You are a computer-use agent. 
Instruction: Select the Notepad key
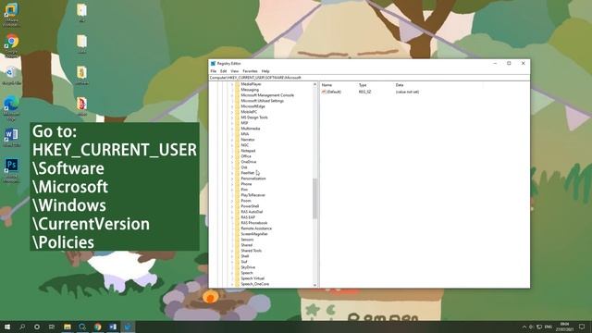[x=248, y=151]
